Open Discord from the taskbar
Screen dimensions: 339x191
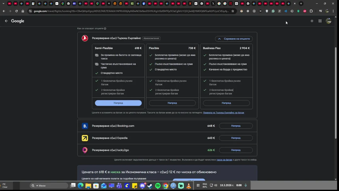tap(142, 186)
